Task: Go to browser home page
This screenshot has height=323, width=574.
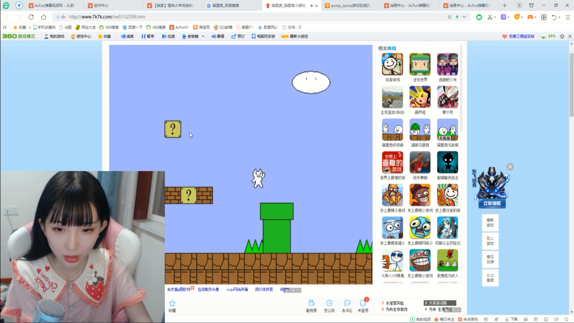Action: click(x=44, y=17)
